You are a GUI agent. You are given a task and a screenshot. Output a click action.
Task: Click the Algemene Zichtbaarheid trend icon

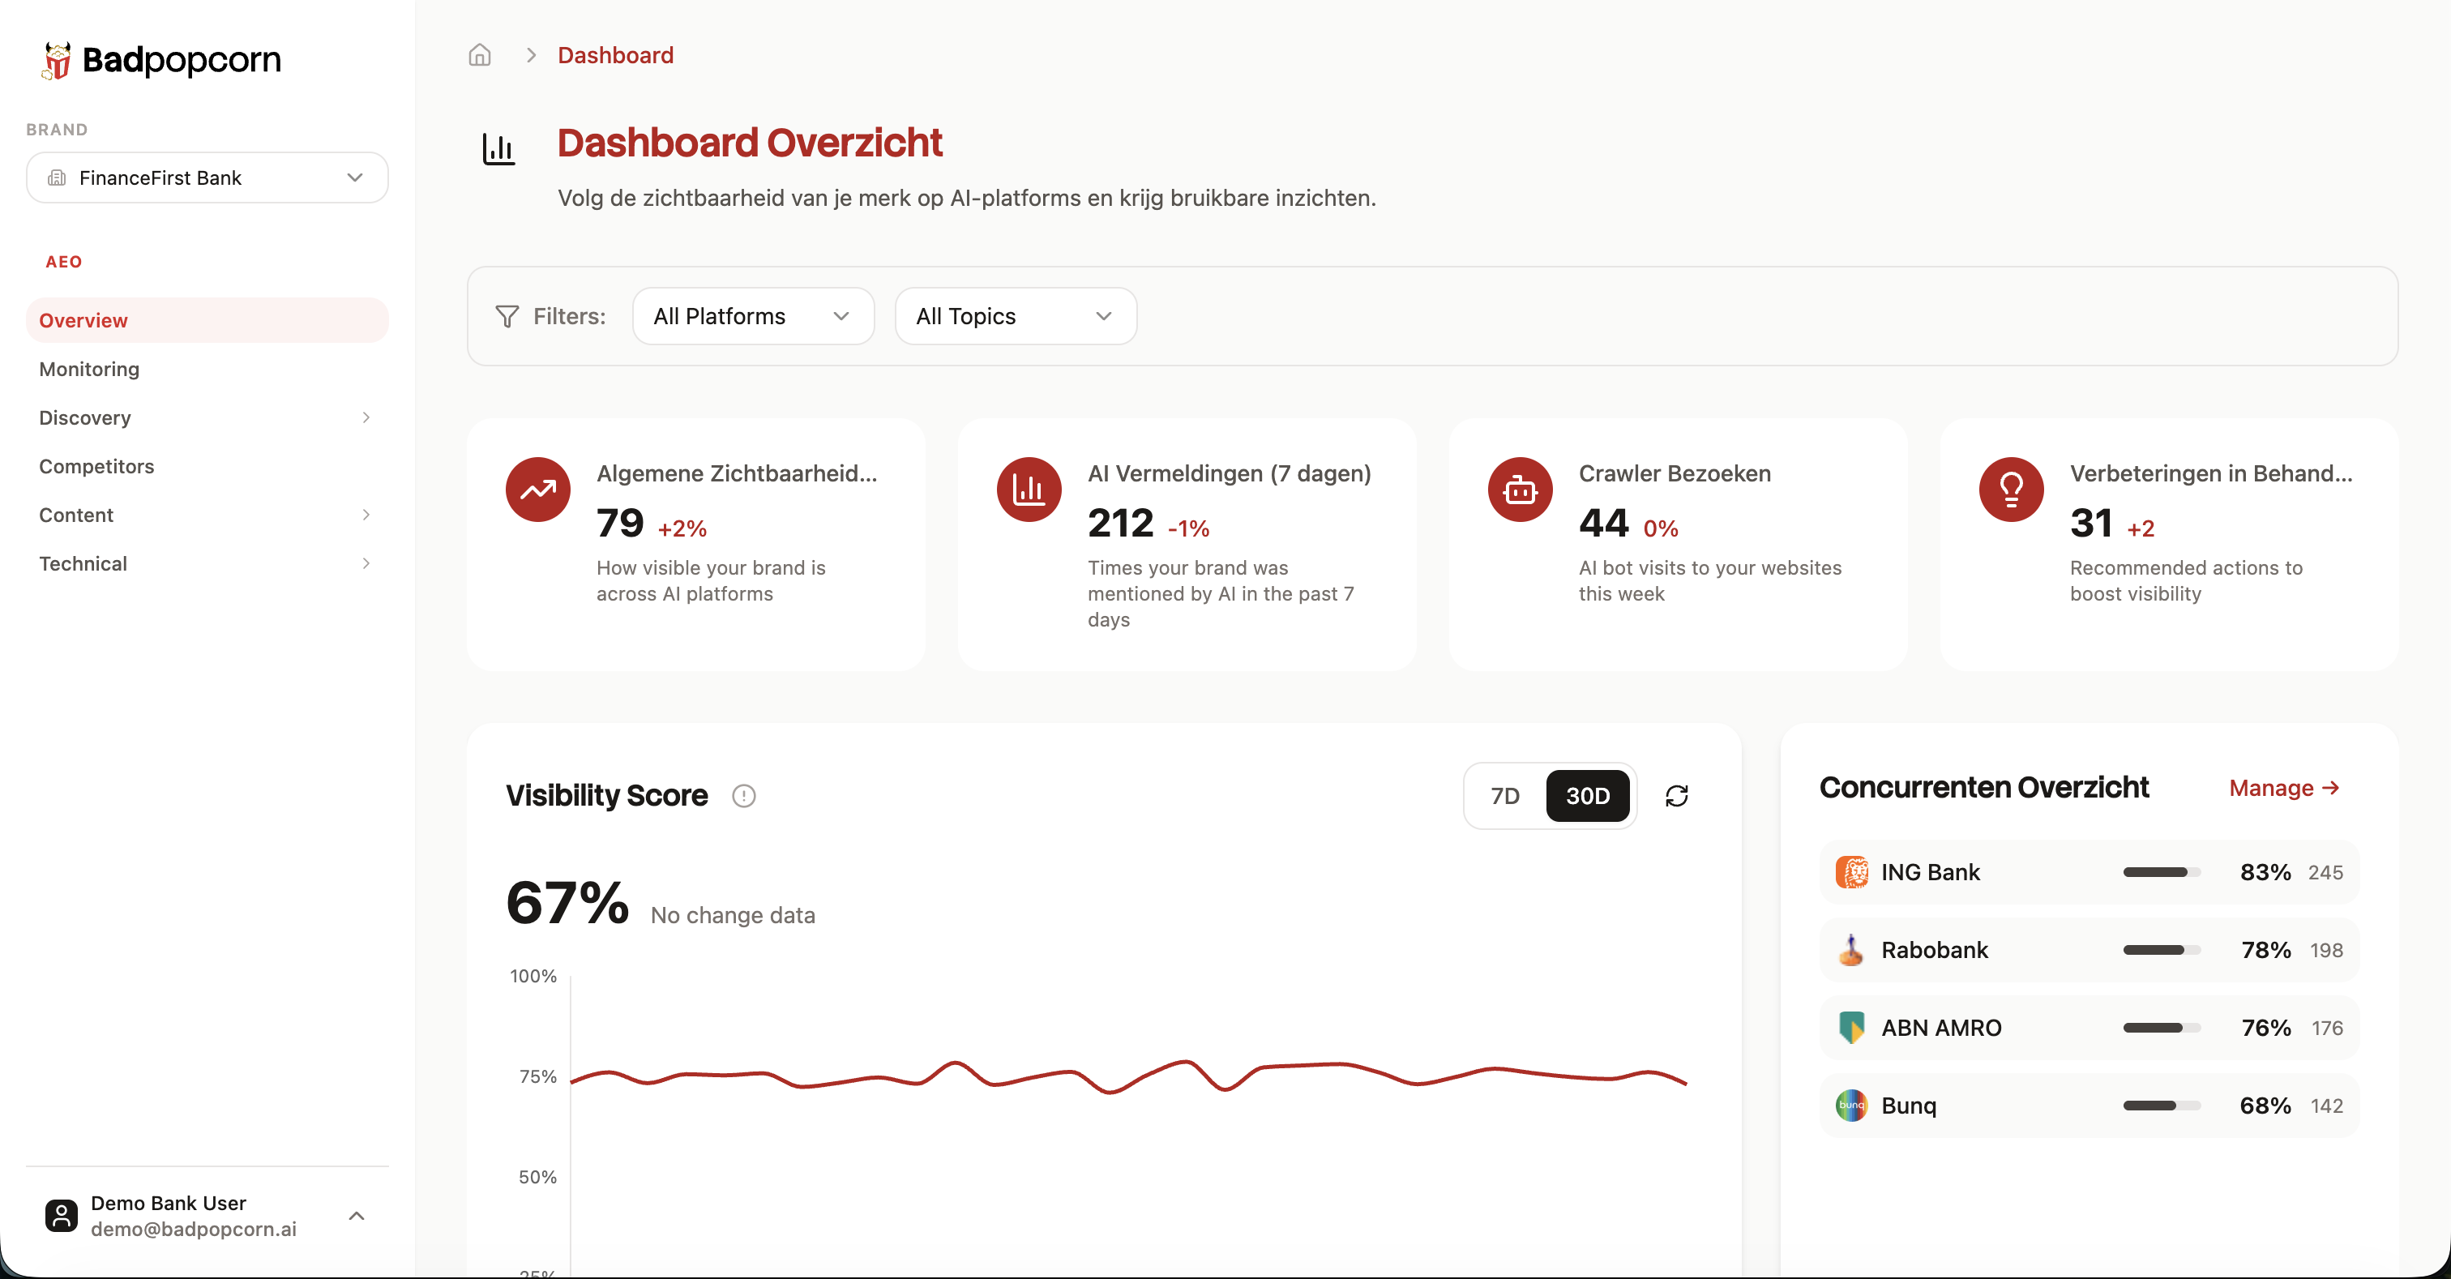[x=537, y=490]
